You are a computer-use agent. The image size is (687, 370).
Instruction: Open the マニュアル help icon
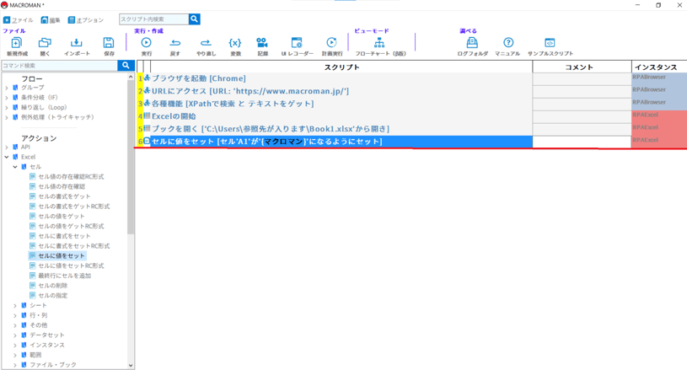(x=508, y=42)
